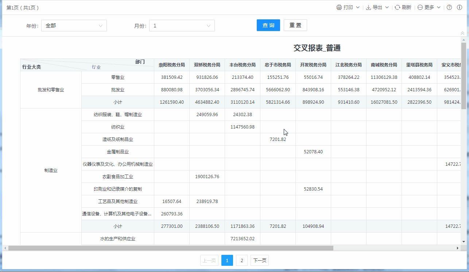The image size is (469, 272).
Task: Expand the 打印 dropdown arrow
Action: pos(358,7)
